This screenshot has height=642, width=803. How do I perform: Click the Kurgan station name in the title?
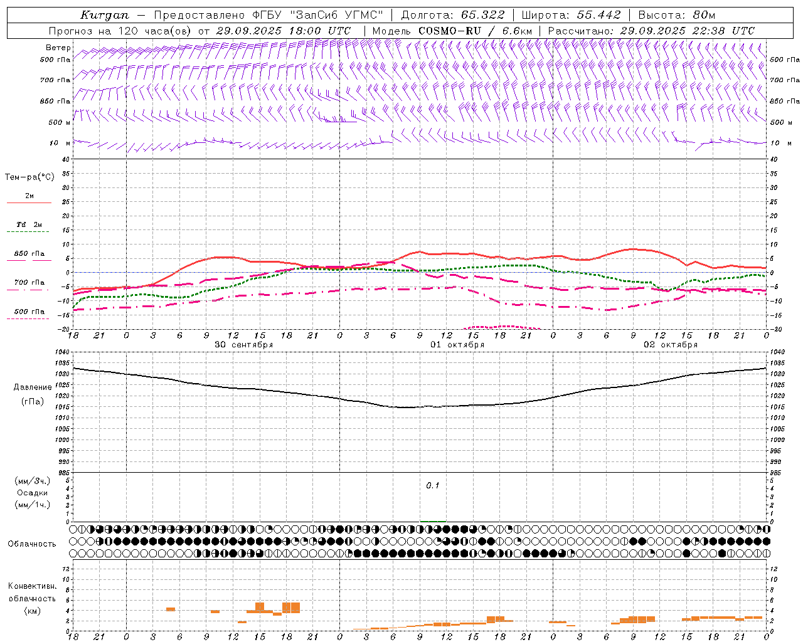[105, 15]
